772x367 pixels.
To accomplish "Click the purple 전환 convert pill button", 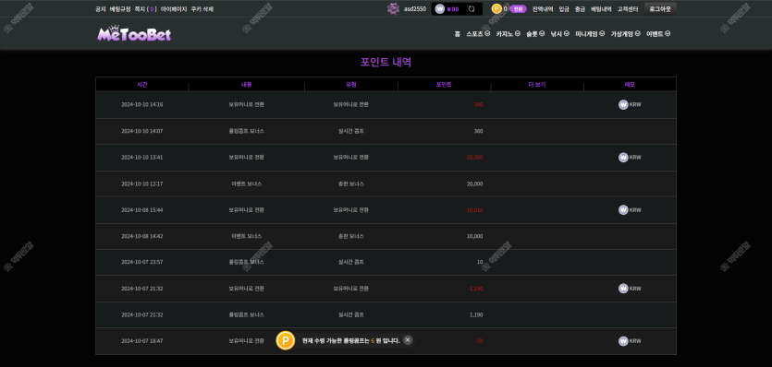I will coord(518,9).
